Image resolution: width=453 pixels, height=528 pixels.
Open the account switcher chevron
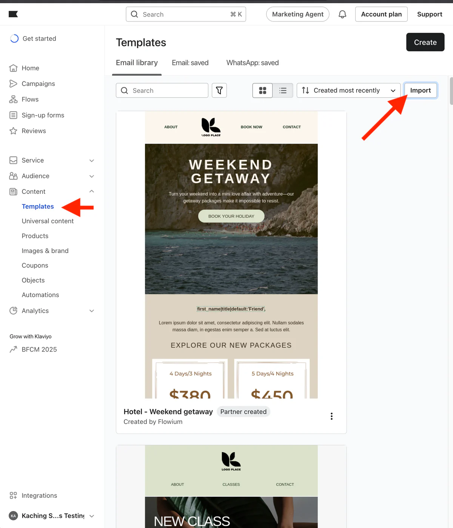tap(92, 516)
